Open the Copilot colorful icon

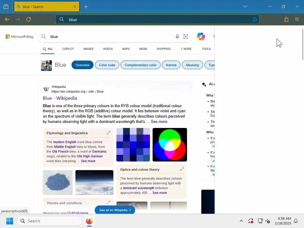click(x=201, y=37)
